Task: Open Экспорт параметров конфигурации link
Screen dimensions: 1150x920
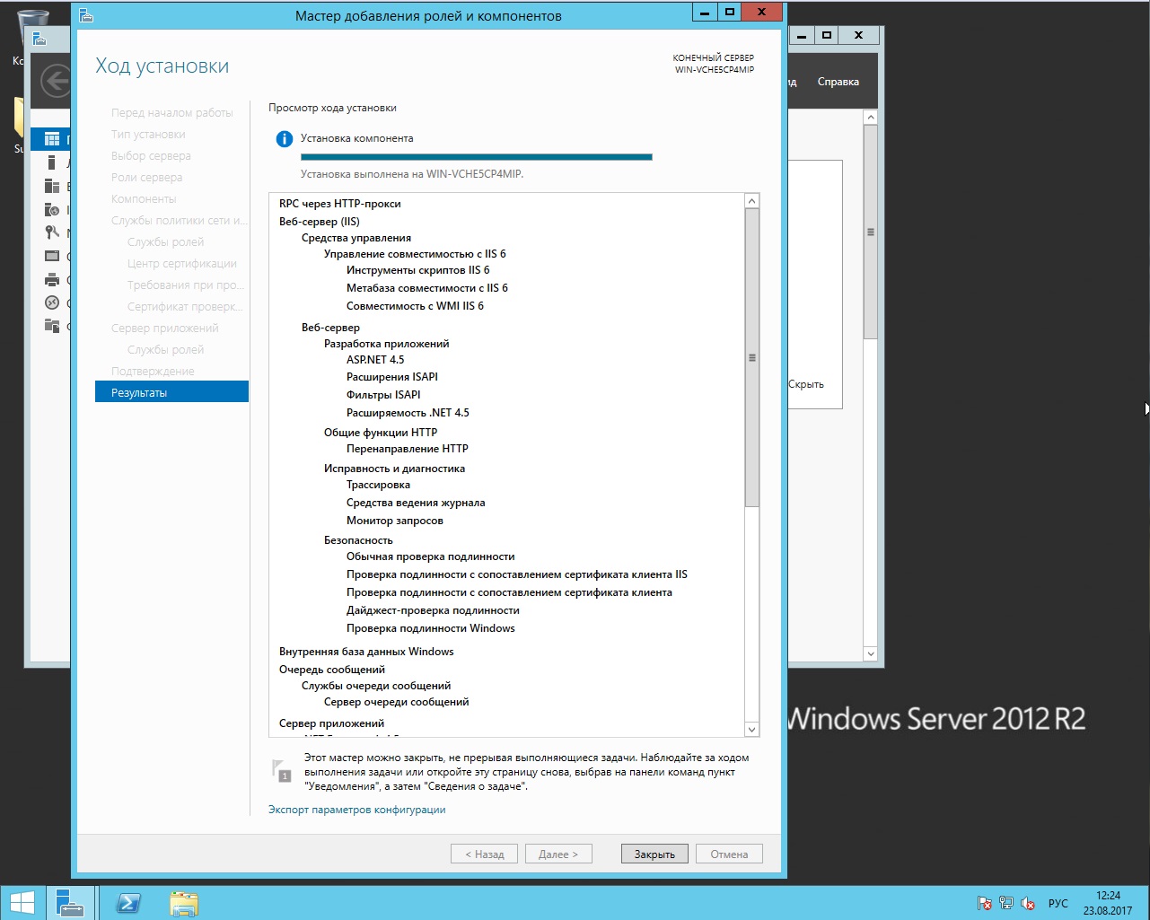Action: [x=356, y=810]
